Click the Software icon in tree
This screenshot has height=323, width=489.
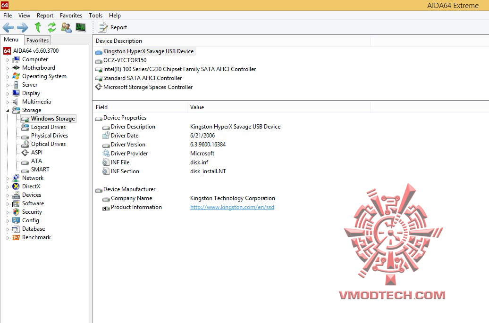pyautogui.click(x=16, y=203)
